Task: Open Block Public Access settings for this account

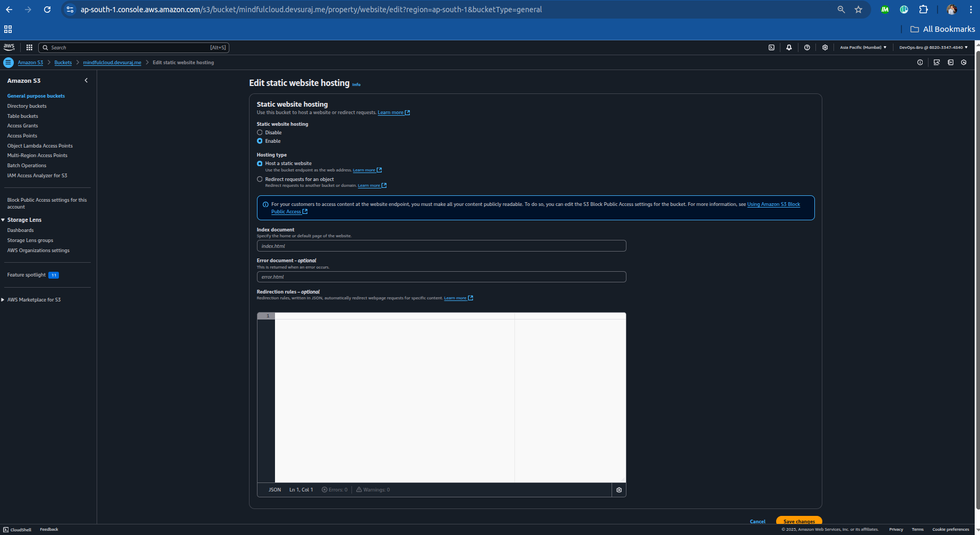Action: [x=47, y=203]
